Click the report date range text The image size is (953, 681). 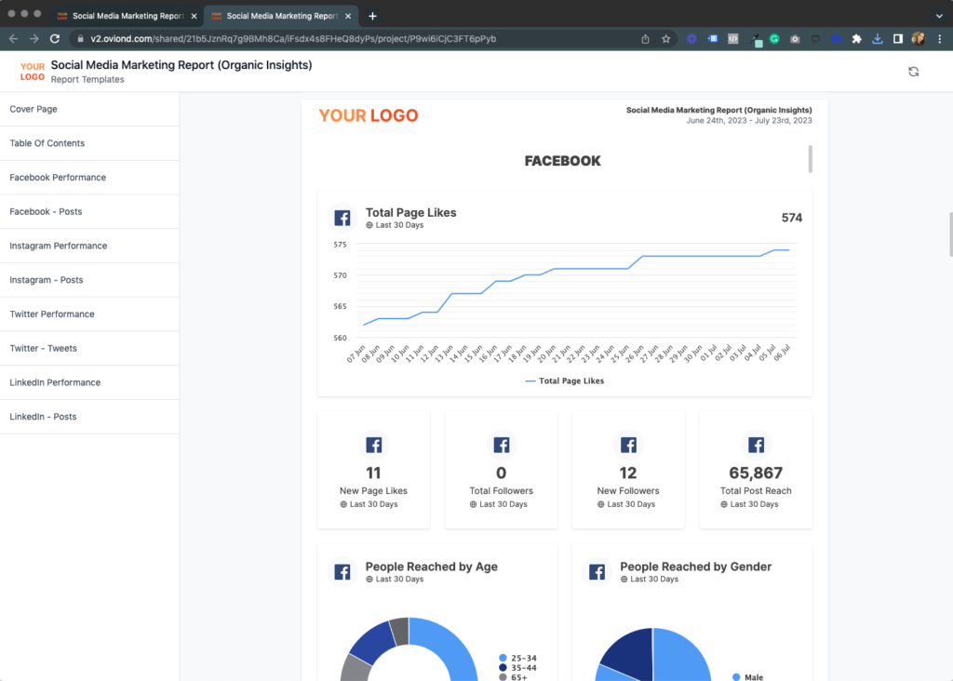(749, 121)
